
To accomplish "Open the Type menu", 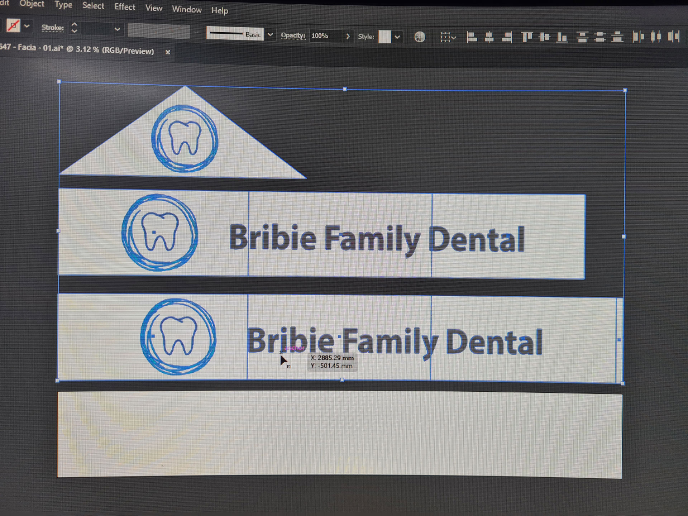I will [x=63, y=5].
